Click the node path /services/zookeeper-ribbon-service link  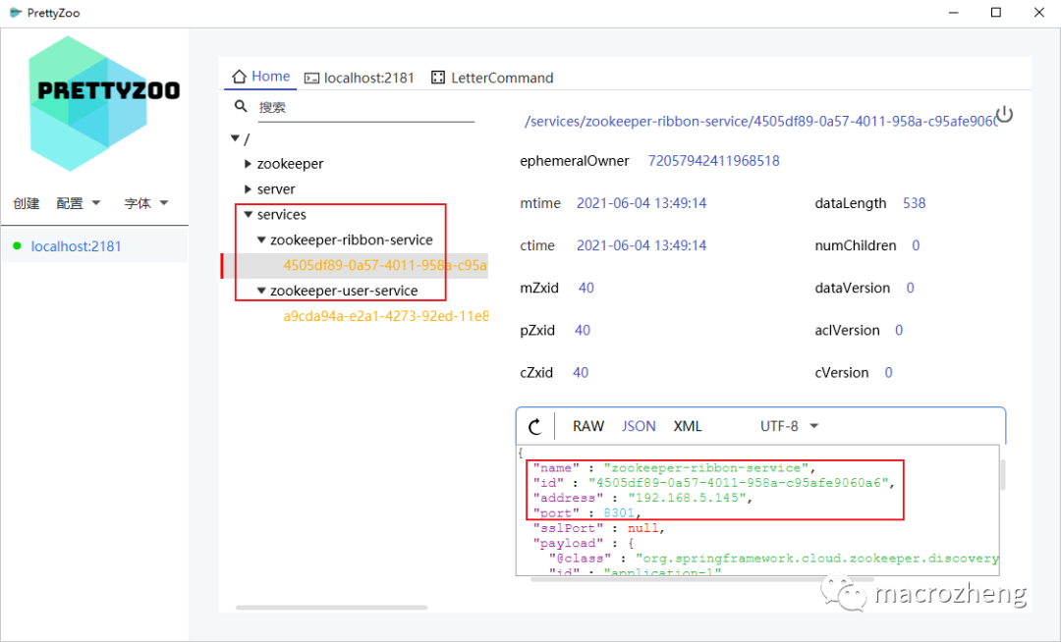click(760, 122)
